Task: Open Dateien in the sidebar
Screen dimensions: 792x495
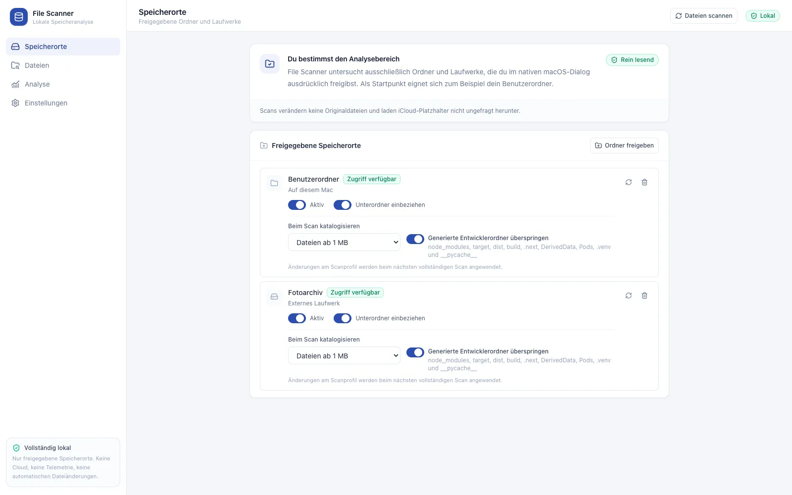Action: (63, 65)
